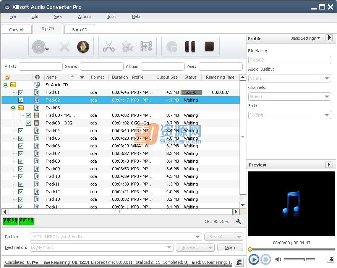Viewport: 337px width, 268px height.
Task: Open the Tools menu
Action: click(x=112, y=16)
